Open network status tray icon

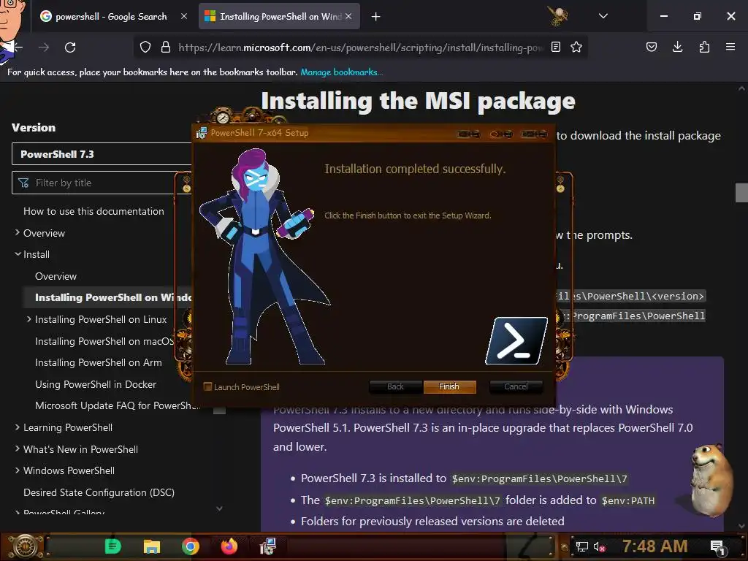581,546
